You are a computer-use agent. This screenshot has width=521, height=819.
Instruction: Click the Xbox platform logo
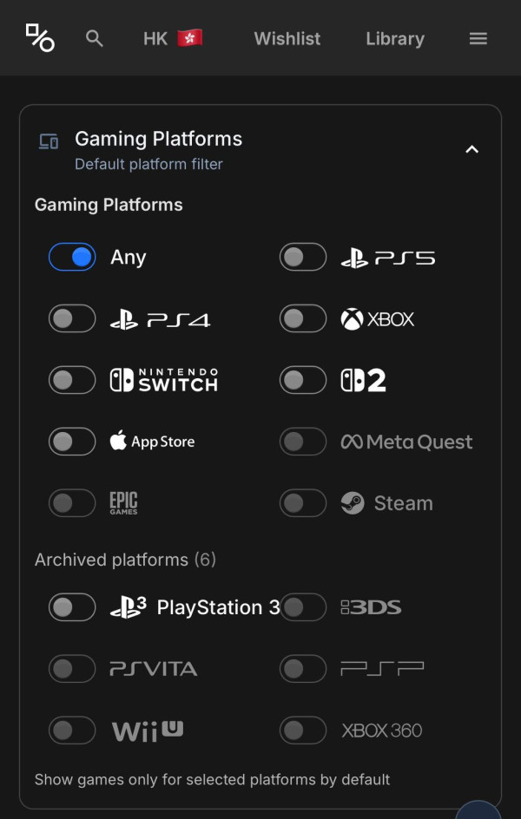[377, 318]
